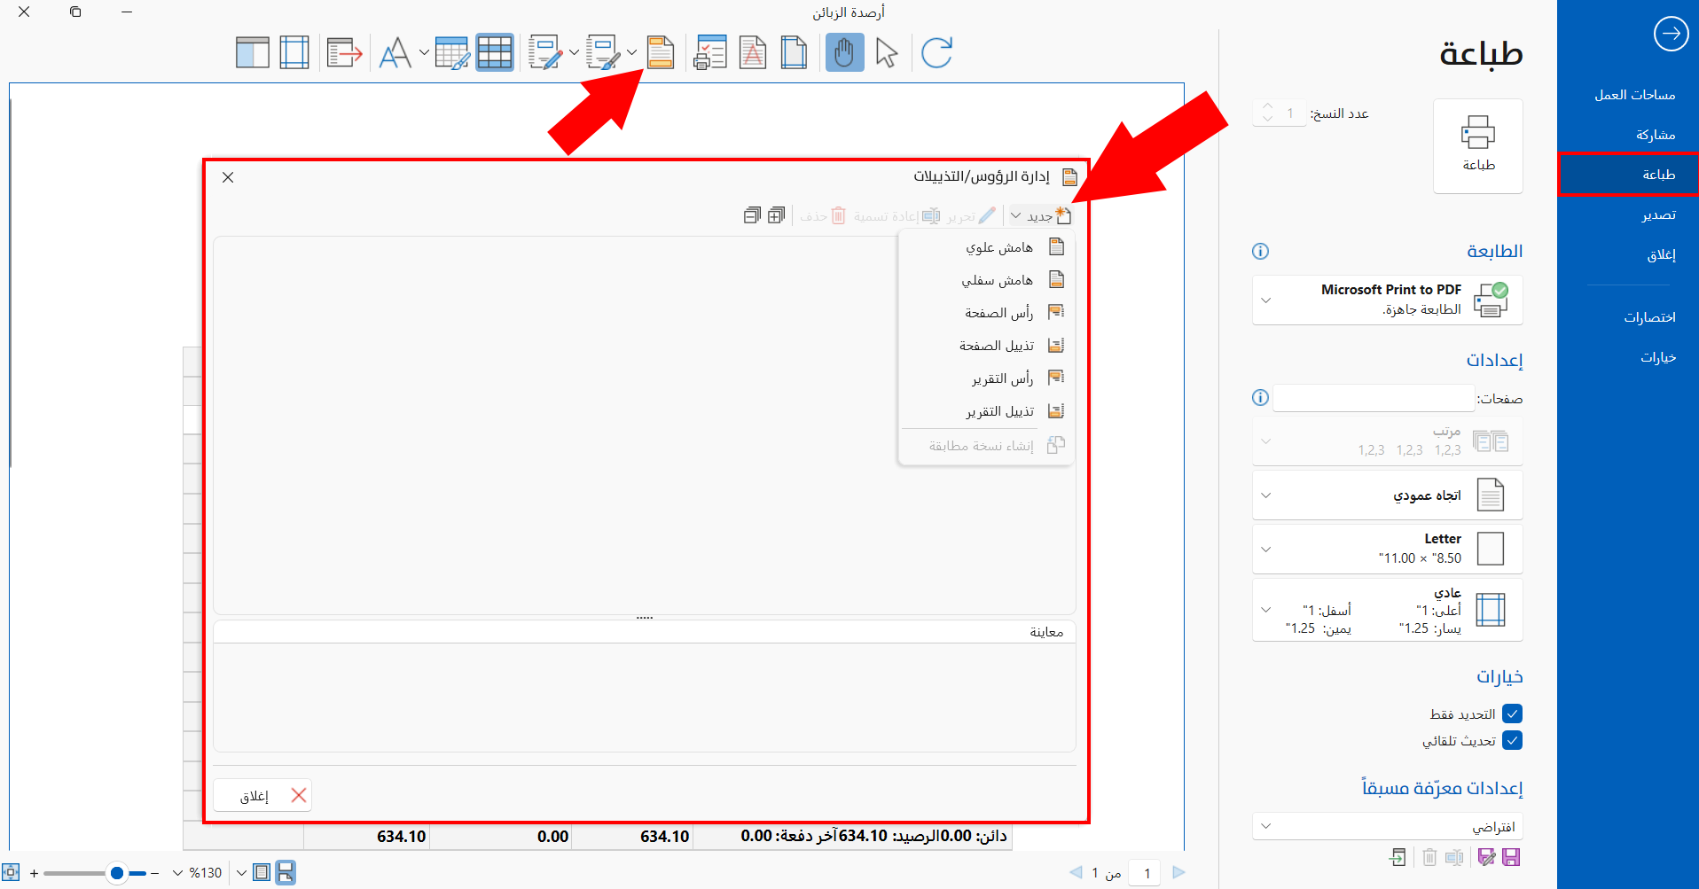Click the page watermark letter A icon
The image size is (1699, 889).
tap(753, 53)
